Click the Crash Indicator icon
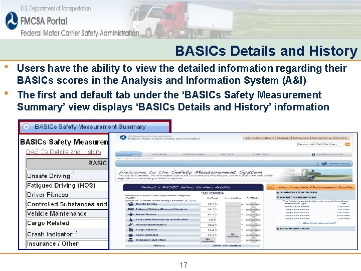Screen dimensions: 361x271 tap(130, 235)
